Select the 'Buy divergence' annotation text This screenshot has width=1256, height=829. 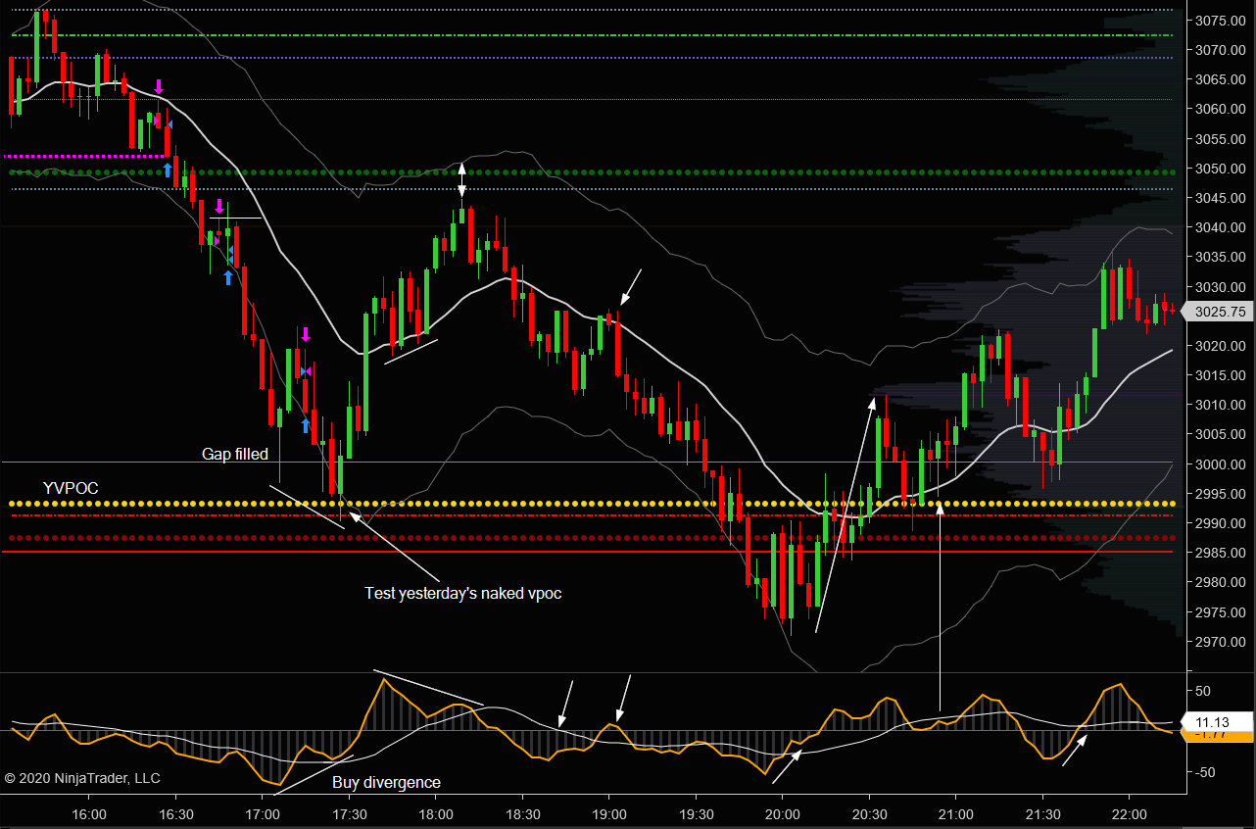coord(386,783)
